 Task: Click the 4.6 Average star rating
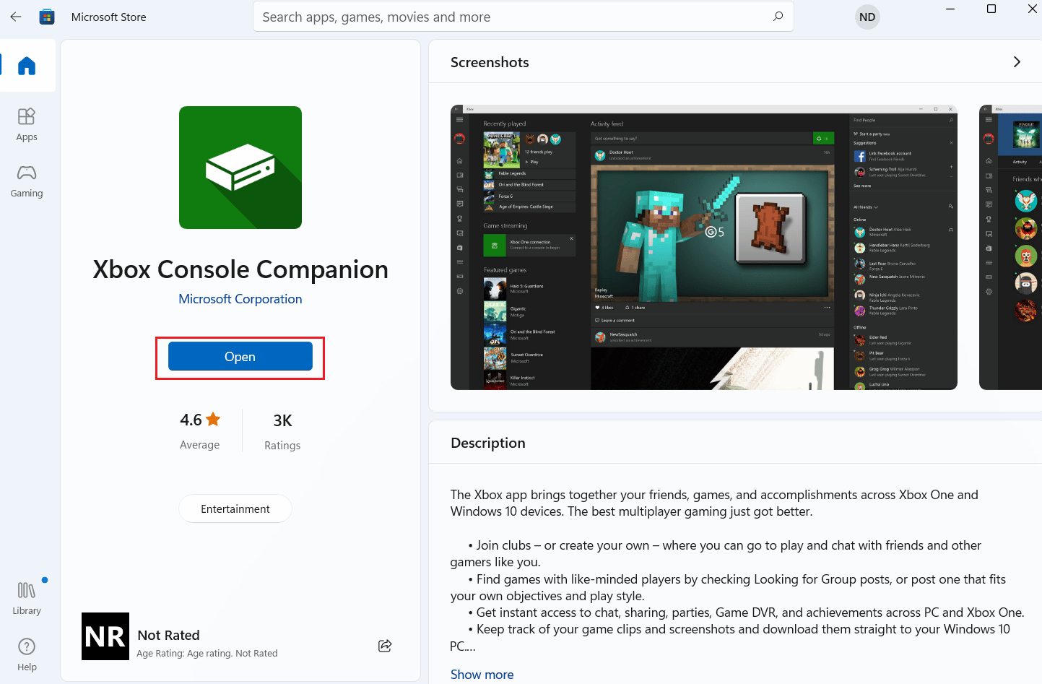click(199, 430)
